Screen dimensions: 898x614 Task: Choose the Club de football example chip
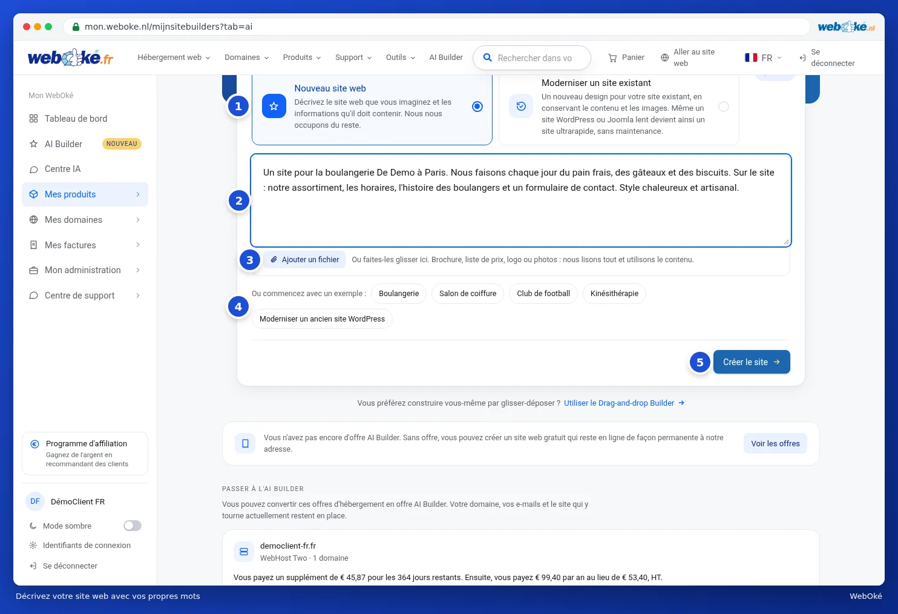(x=543, y=294)
